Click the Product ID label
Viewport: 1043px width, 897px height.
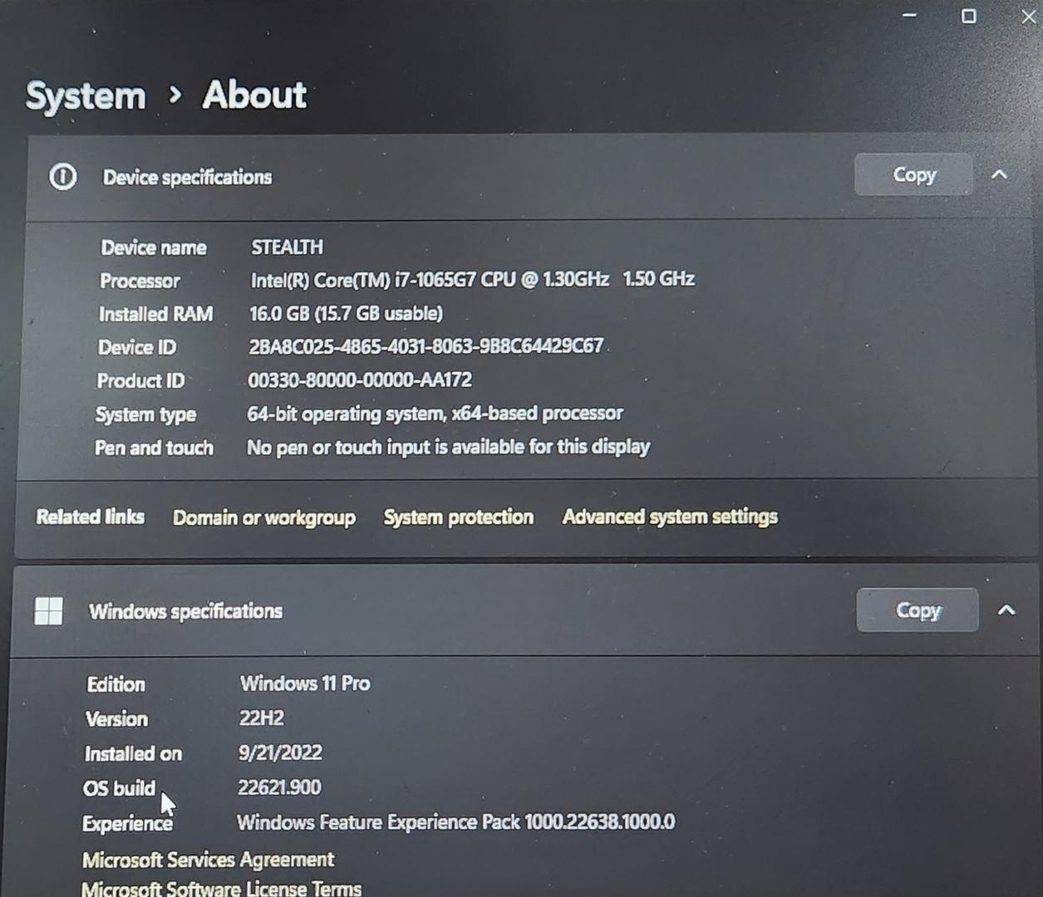[140, 380]
